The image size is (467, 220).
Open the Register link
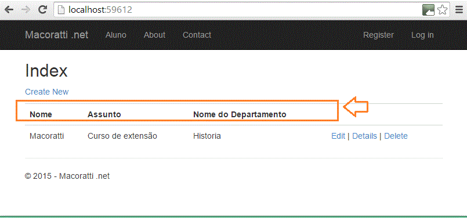point(378,35)
